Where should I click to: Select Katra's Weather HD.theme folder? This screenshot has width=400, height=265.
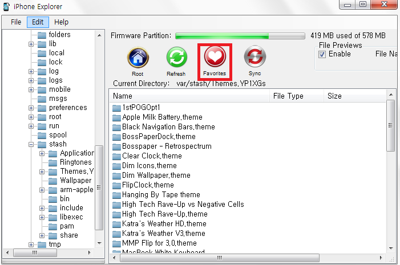tap(164, 224)
